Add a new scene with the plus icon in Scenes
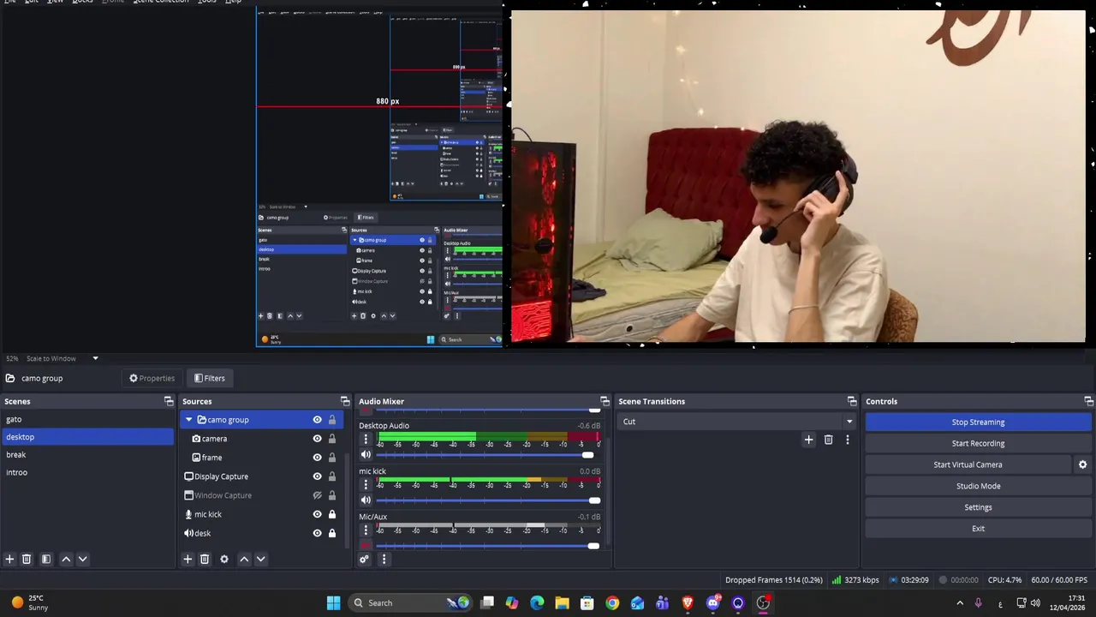This screenshot has height=617, width=1096. tap(9, 559)
